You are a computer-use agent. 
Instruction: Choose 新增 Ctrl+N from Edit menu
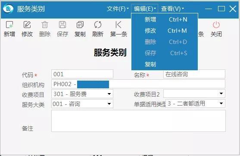tap(165, 19)
